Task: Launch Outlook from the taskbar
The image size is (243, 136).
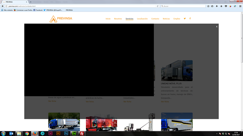Action: [11, 134]
